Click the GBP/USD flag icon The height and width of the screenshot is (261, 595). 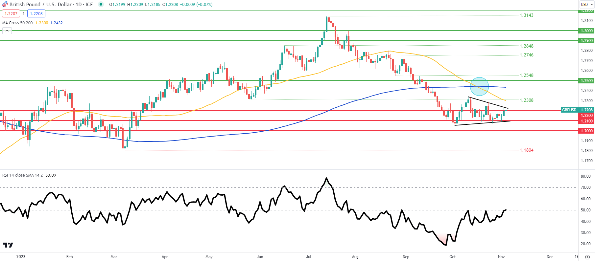[x=5, y=4]
